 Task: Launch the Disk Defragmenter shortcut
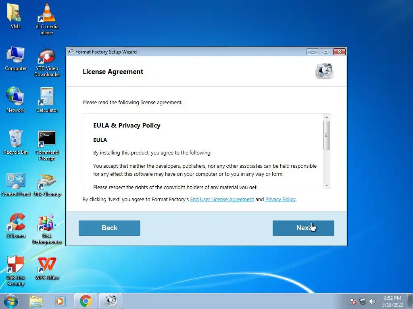click(x=47, y=229)
